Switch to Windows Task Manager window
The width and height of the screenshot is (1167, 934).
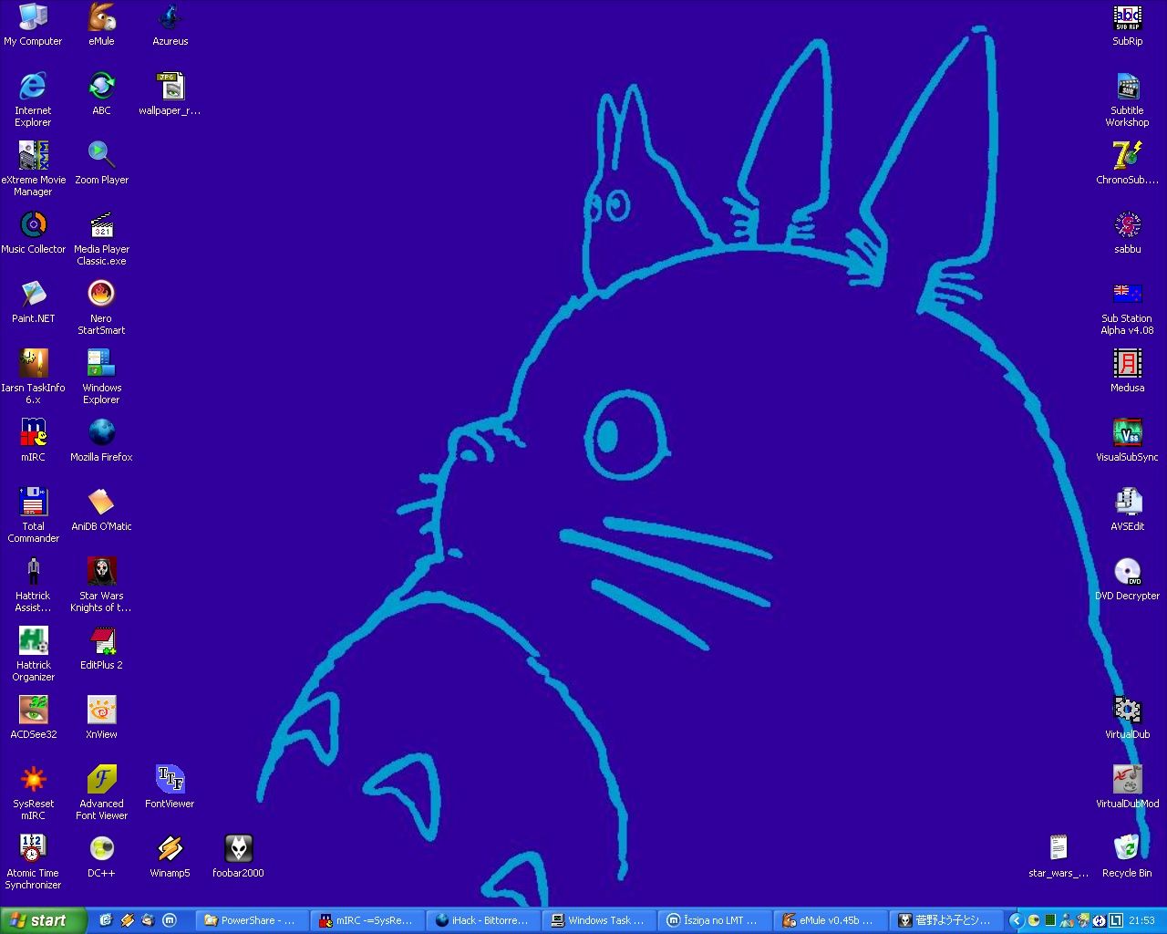(598, 920)
